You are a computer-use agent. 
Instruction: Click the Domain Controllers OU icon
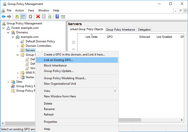(x=22, y=46)
